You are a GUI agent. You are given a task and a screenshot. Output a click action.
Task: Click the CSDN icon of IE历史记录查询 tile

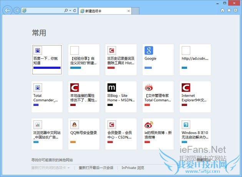pos(112,50)
